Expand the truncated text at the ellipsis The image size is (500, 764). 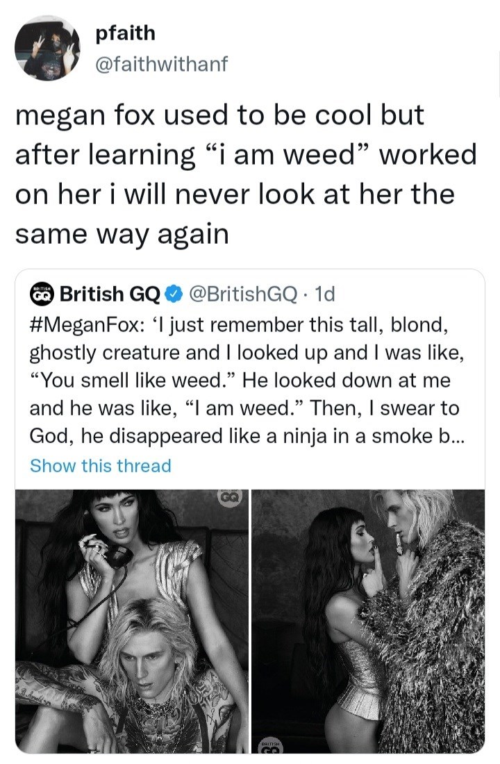[457, 436]
